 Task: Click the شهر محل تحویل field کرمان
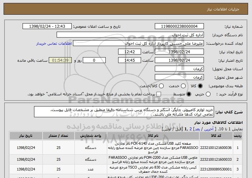point(179,77)
